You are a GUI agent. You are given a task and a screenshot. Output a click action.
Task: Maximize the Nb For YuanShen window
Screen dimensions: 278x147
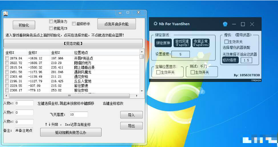pyautogui.click(x=243, y=24)
